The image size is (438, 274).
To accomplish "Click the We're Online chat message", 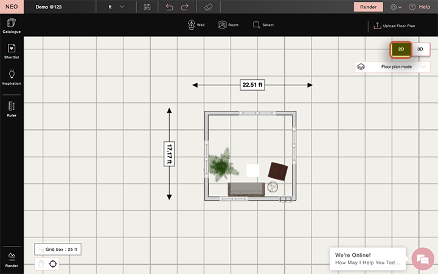I will [367, 259].
